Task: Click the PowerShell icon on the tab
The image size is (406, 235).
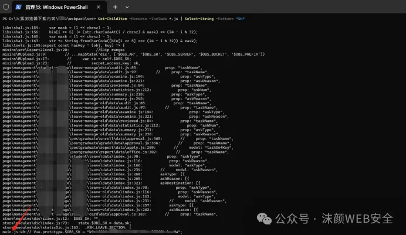Action: [18, 7]
